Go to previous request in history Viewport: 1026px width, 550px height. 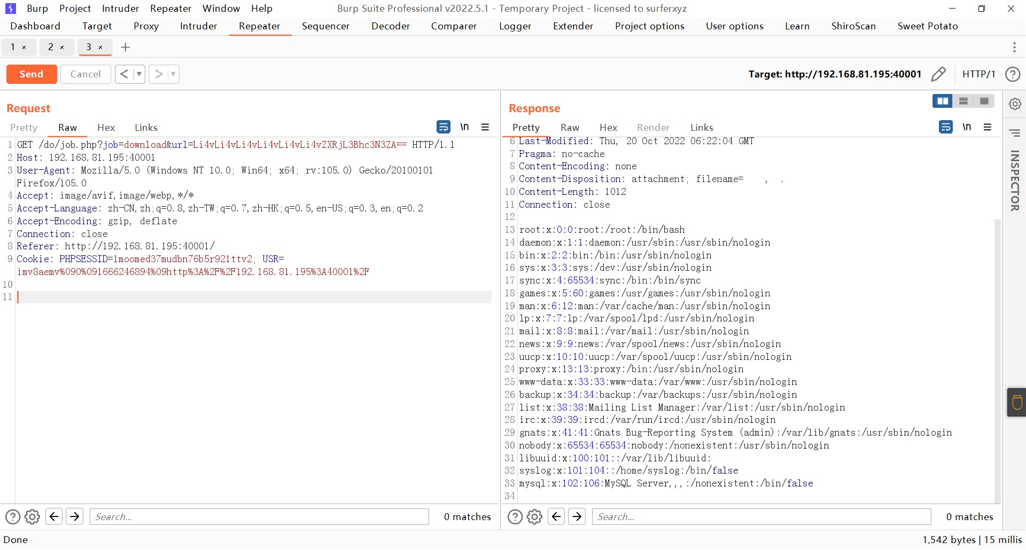(x=124, y=74)
